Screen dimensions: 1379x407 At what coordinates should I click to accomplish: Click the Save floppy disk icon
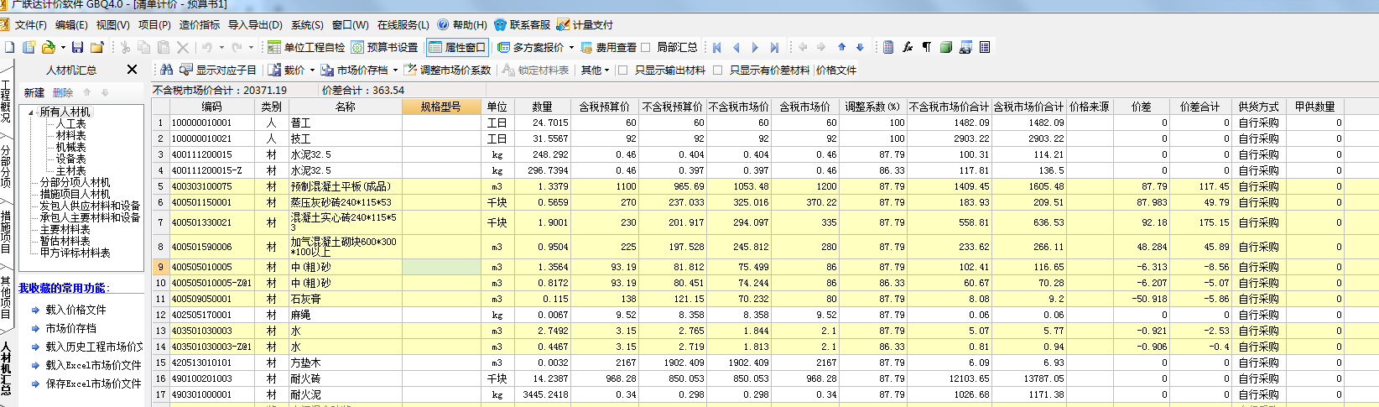tap(77, 47)
